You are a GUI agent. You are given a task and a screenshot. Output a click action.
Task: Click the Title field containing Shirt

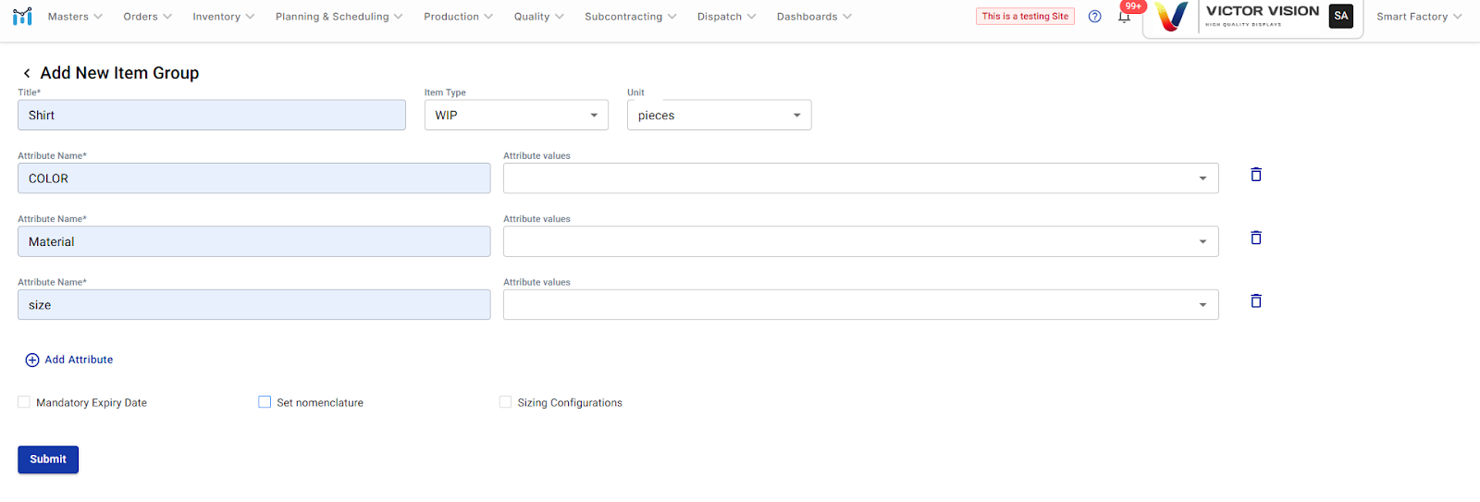click(211, 116)
